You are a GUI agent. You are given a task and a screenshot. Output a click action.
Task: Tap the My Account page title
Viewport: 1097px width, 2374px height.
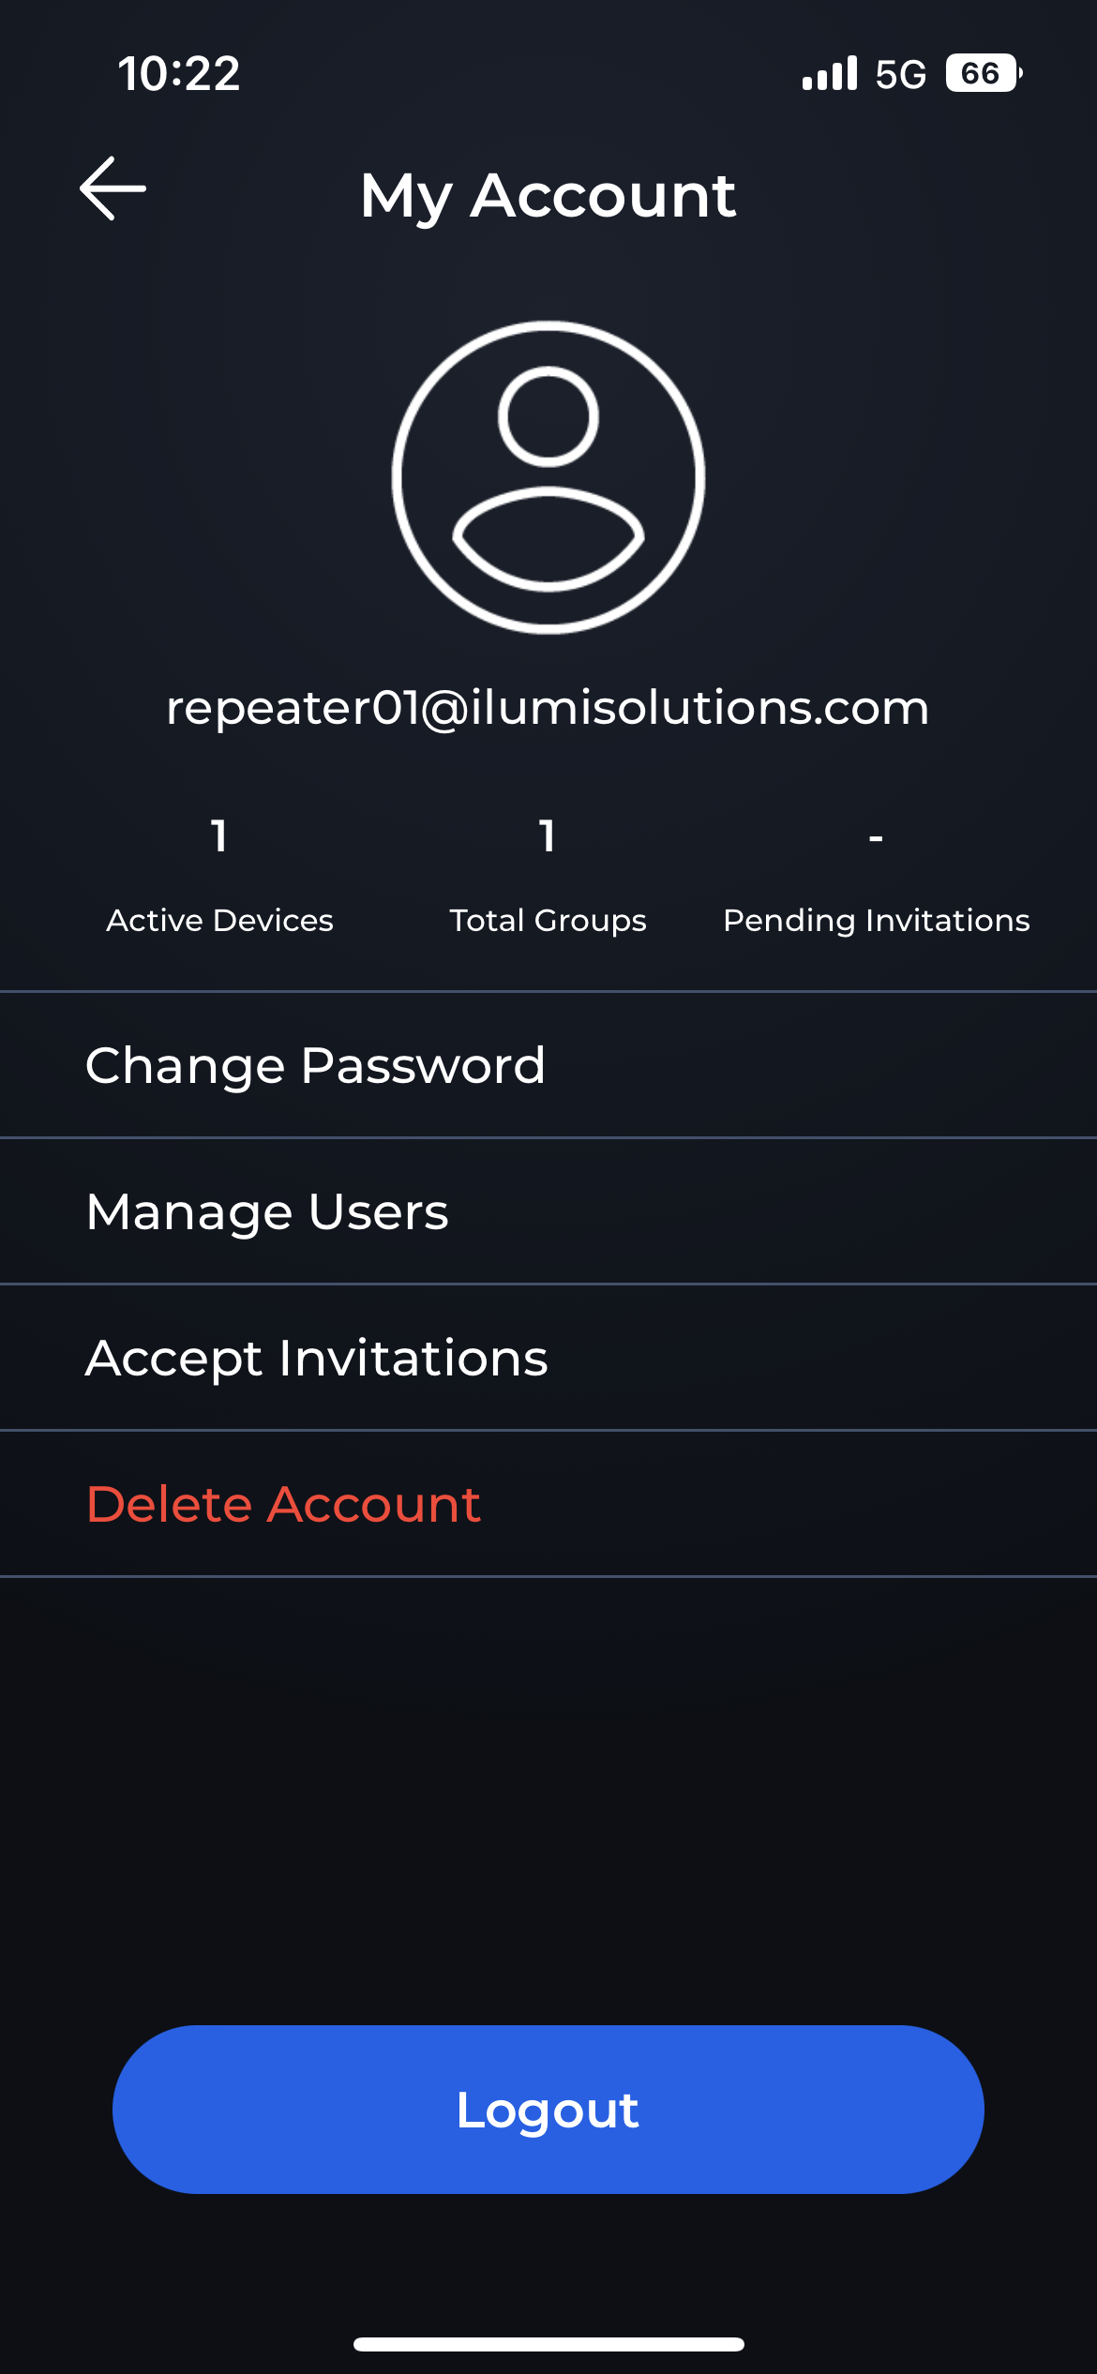click(548, 195)
